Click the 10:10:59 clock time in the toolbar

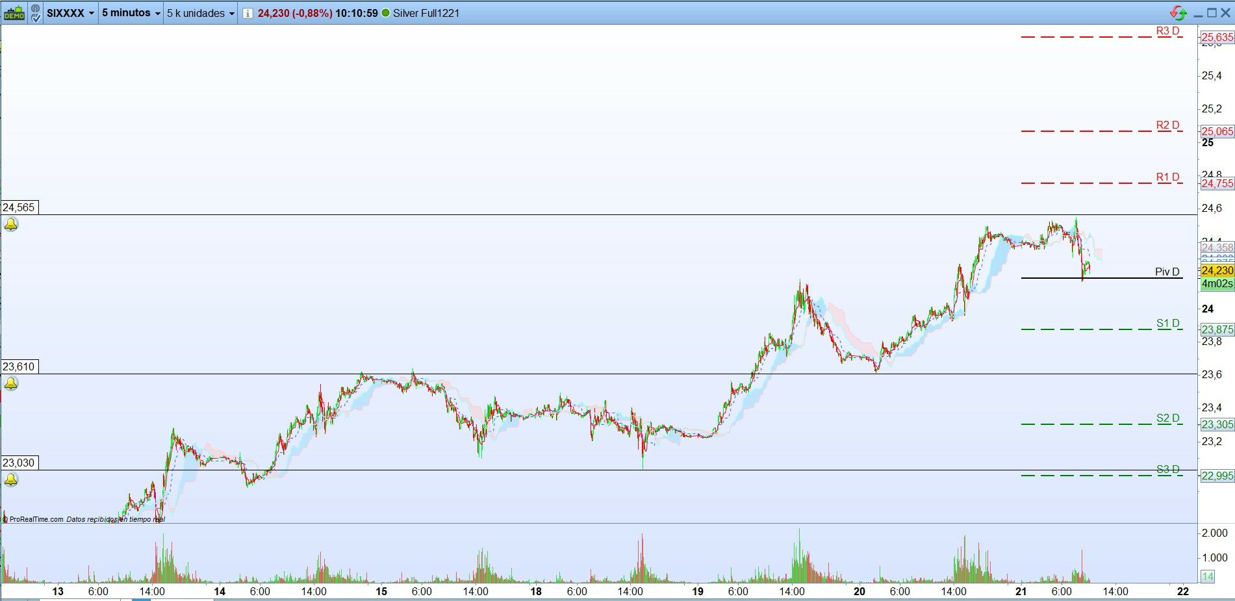pyautogui.click(x=357, y=13)
